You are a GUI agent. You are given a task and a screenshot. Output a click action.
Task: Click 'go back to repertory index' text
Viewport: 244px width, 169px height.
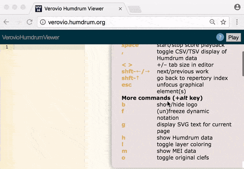click(192, 78)
